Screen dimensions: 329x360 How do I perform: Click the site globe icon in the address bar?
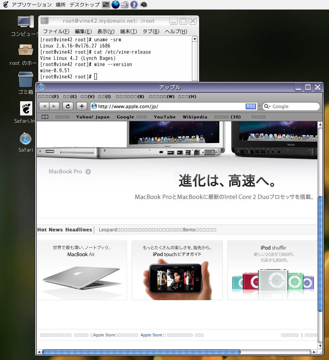pos(94,106)
